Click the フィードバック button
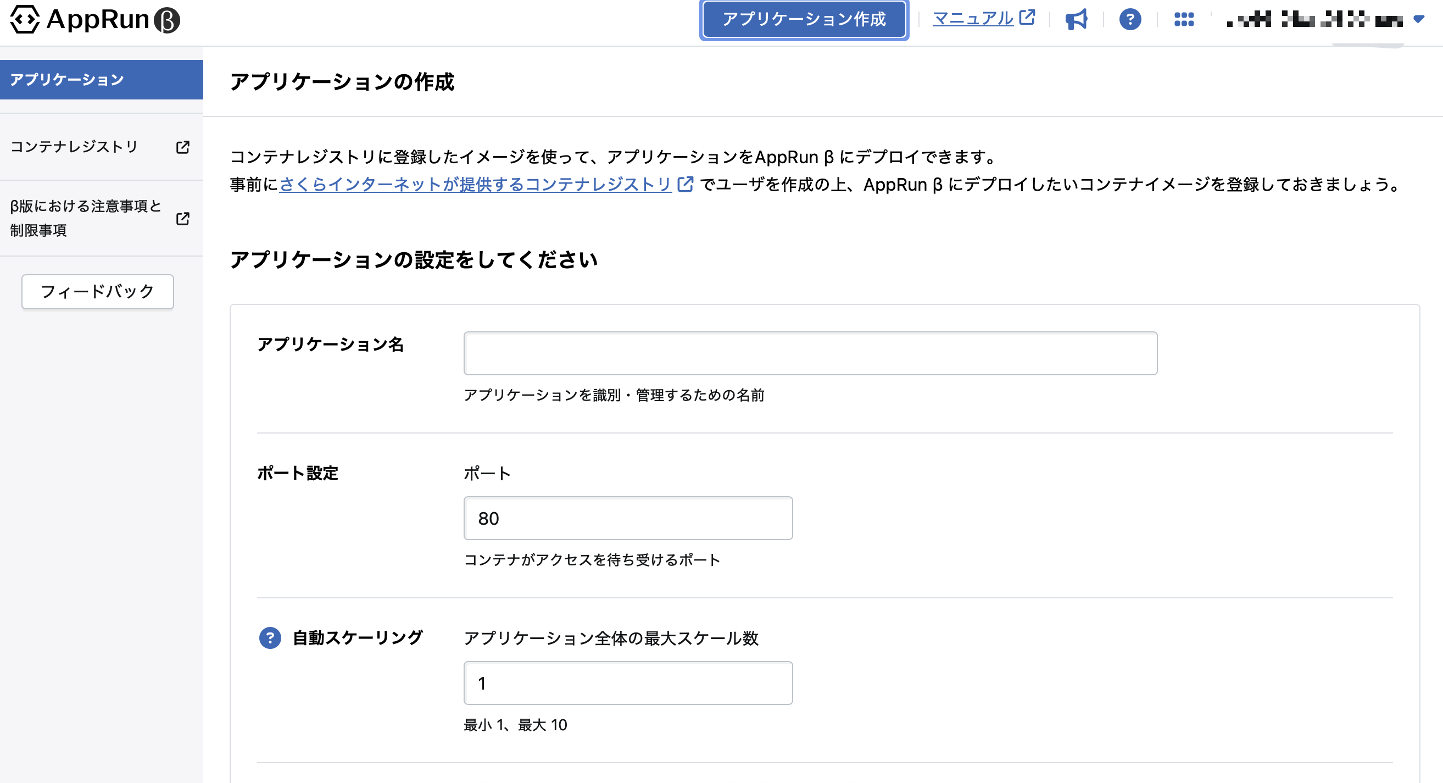The height and width of the screenshot is (783, 1443). [x=97, y=291]
